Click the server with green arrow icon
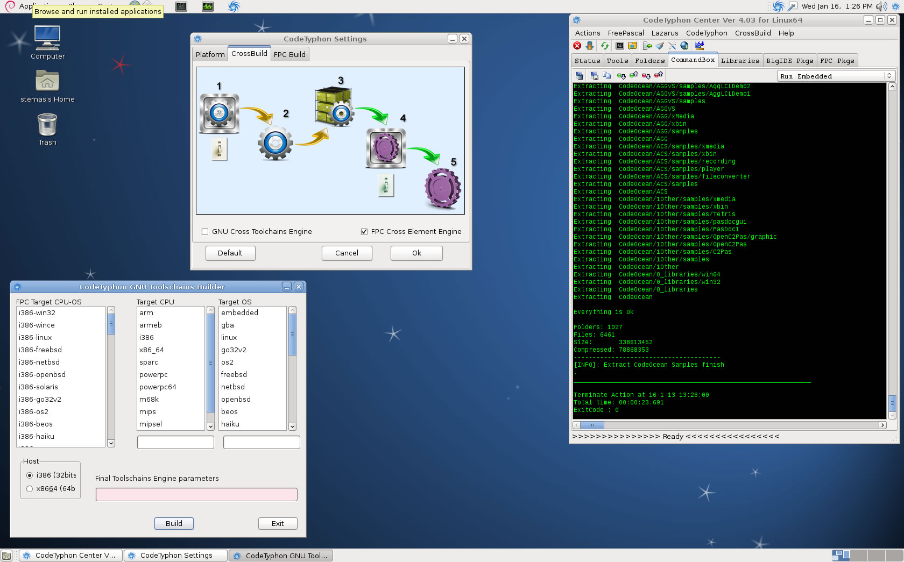 click(647, 46)
